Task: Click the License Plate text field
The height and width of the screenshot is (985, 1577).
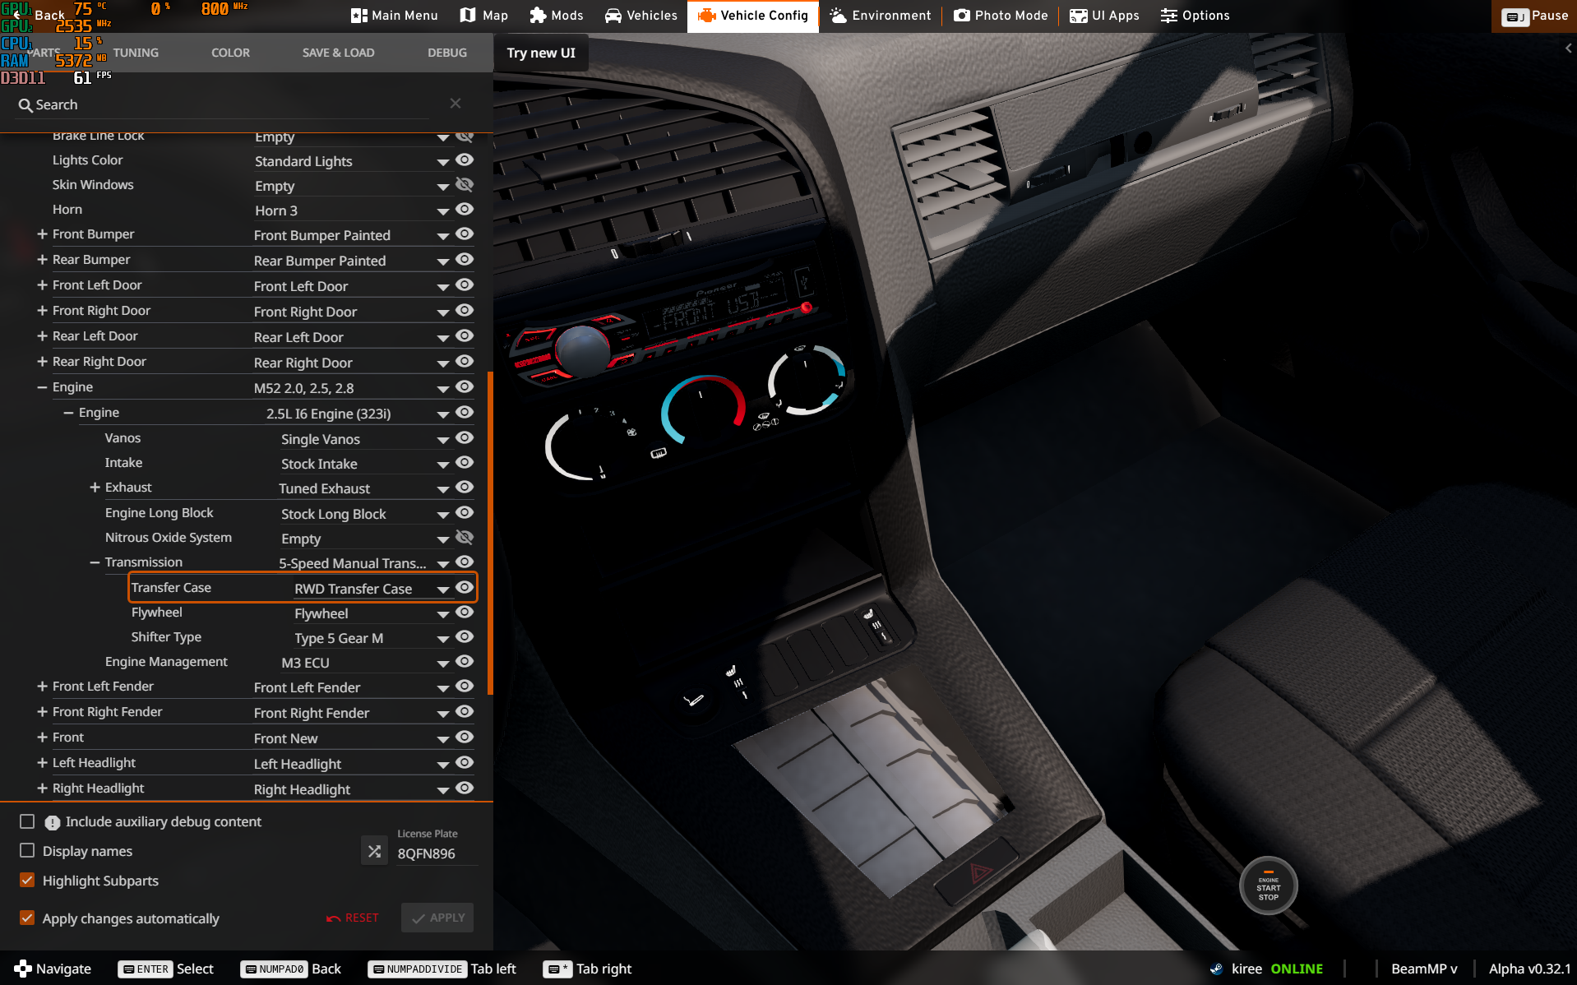Action: [x=437, y=853]
